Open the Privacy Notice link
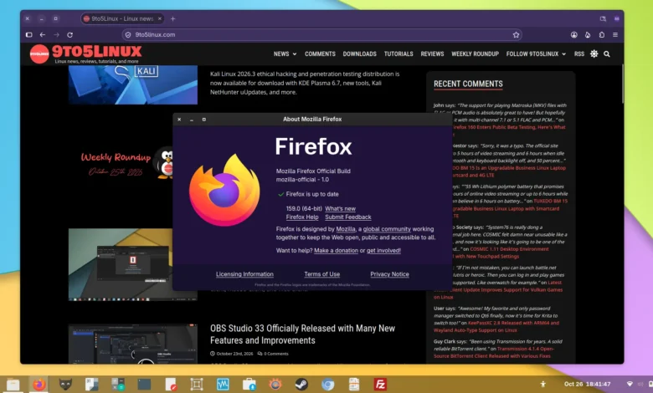Screen dimensions: 653x393 point(389,274)
